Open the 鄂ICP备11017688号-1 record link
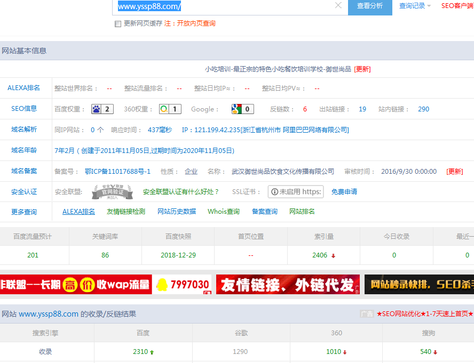474x363 pixels. click(117, 172)
